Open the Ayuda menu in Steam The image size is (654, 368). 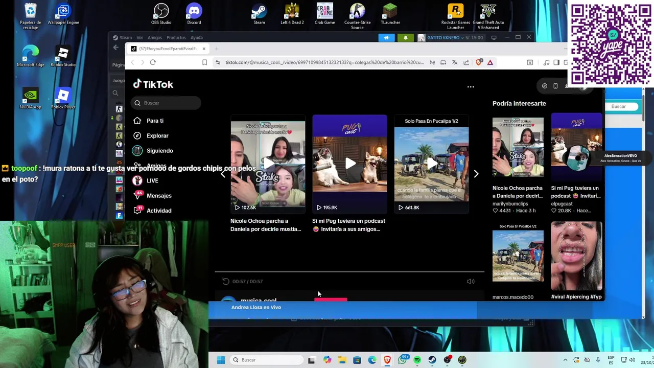[197, 37]
